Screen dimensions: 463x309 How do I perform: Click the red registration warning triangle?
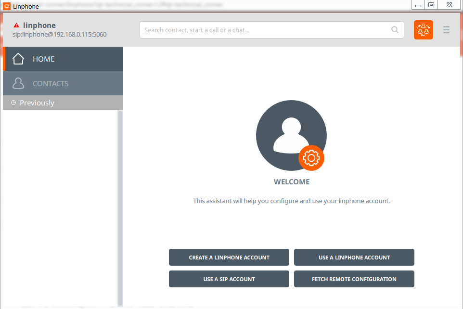[x=16, y=26]
